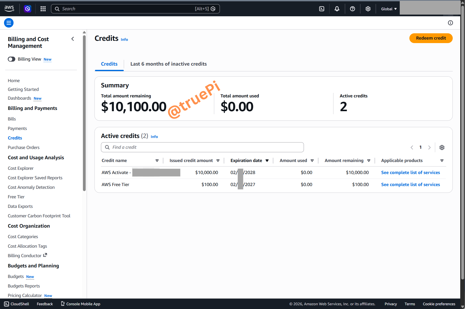Open the services grid menu
The image size is (465, 309).
coord(43,9)
